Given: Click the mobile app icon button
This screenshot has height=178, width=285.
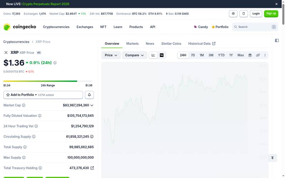Looking at the screenshot, I should 244,14.
